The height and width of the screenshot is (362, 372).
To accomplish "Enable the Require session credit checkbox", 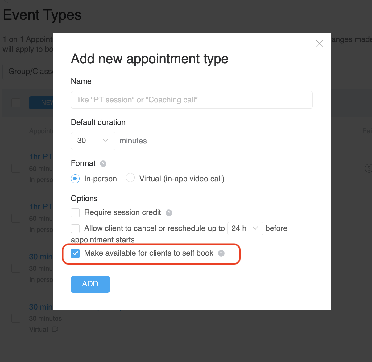I will point(75,213).
